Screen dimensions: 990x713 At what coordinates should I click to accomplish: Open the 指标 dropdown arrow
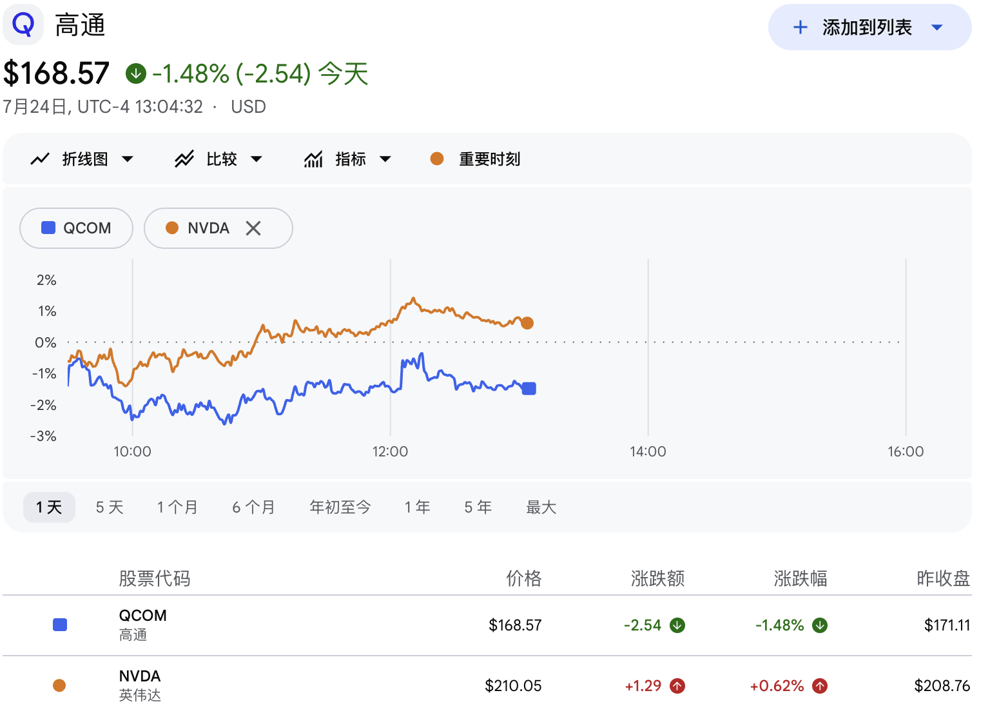pos(385,159)
